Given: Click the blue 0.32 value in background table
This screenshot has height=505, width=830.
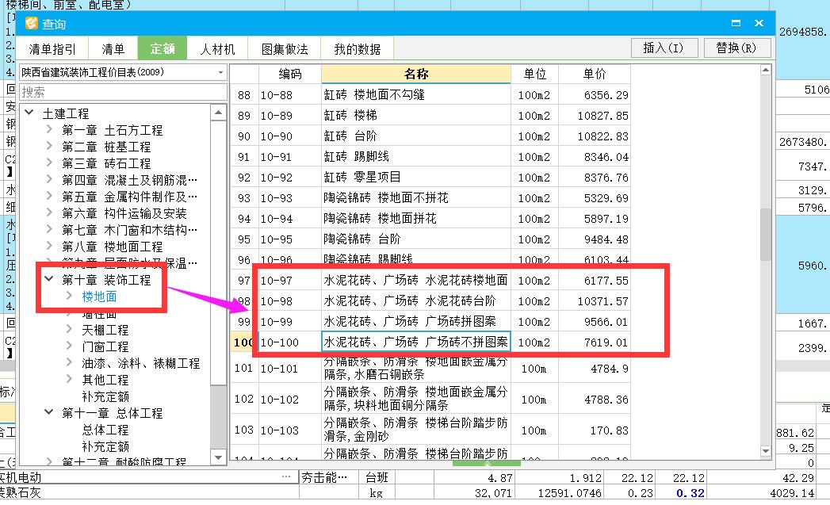Looking at the screenshot, I should tap(690, 493).
